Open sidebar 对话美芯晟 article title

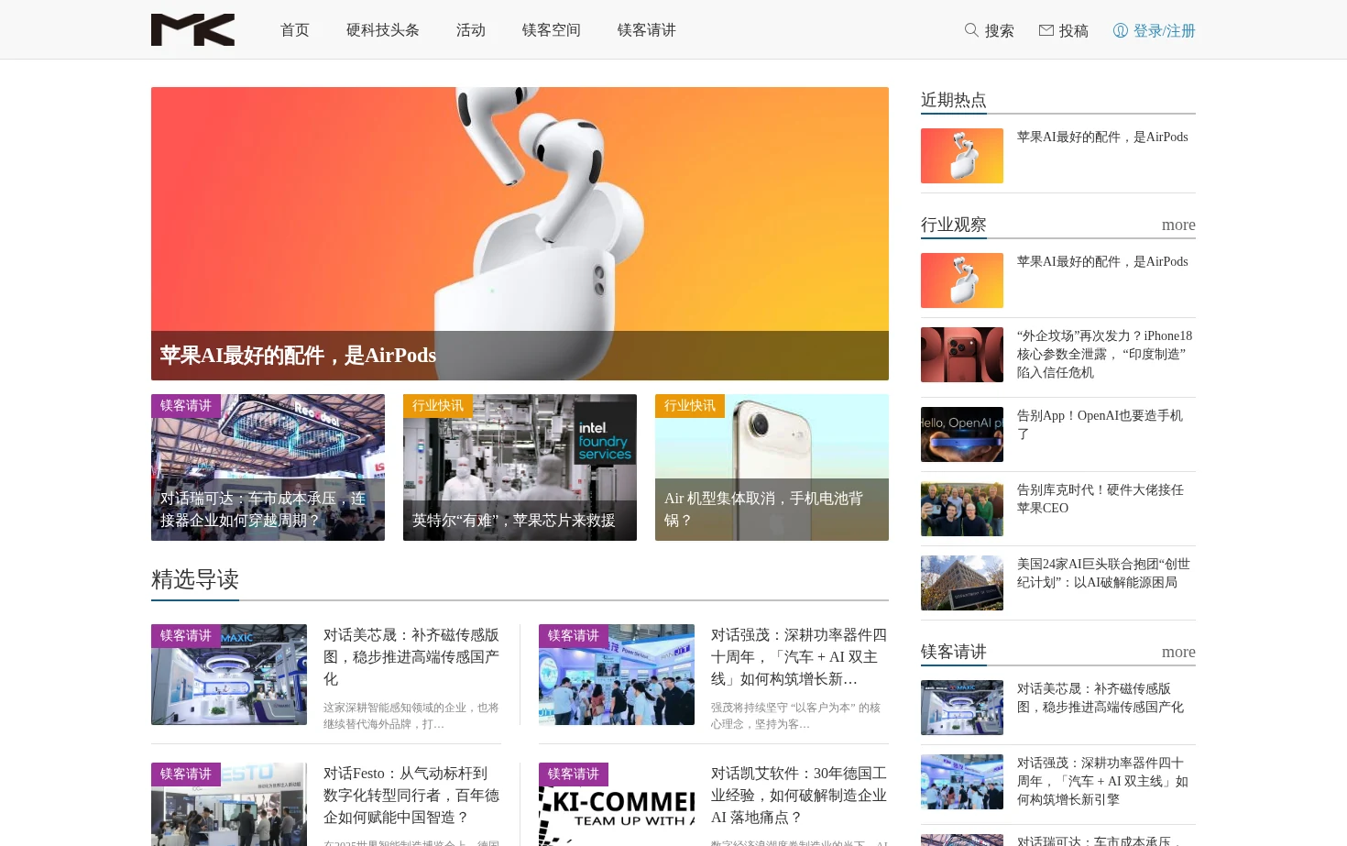1101,698
